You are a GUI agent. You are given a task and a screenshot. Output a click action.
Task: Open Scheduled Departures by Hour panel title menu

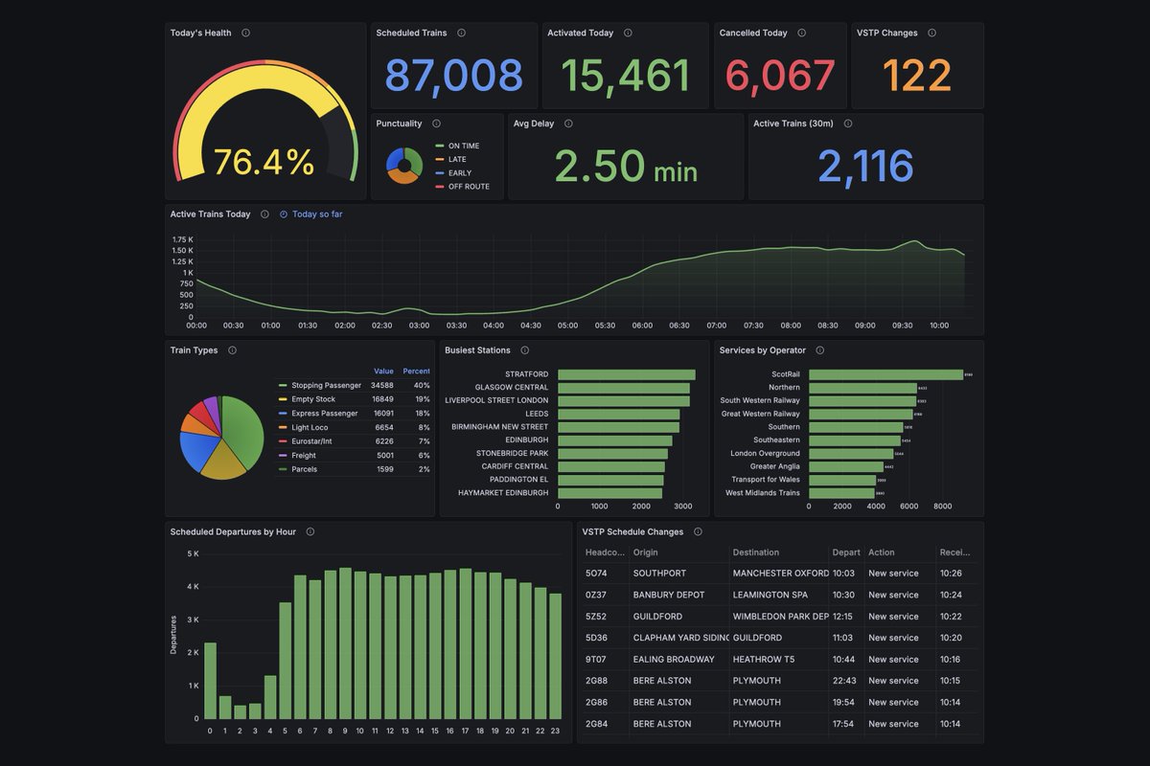coord(233,531)
